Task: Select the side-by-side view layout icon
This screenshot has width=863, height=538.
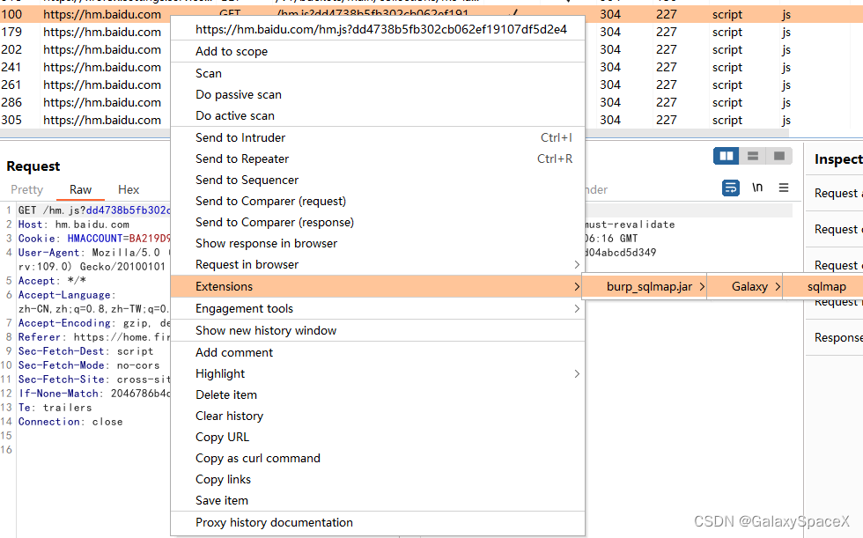Action: (x=726, y=155)
